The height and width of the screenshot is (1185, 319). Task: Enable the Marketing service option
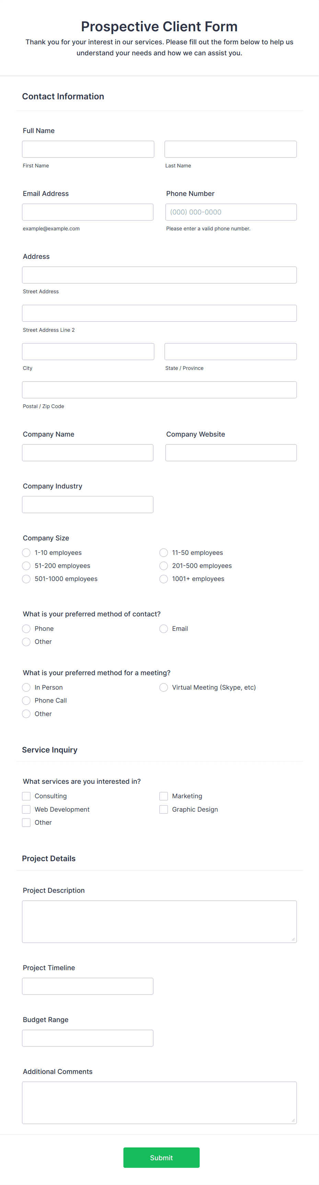[x=163, y=796]
